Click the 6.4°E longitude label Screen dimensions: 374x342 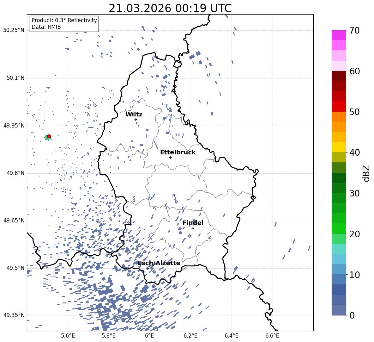point(231,336)
